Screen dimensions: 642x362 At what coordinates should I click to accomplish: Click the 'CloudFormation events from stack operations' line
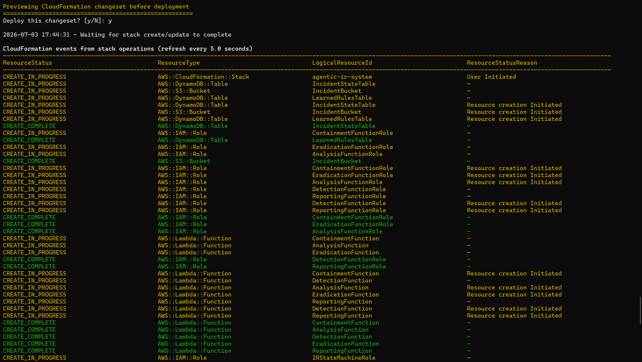click(x=128, y=49)
